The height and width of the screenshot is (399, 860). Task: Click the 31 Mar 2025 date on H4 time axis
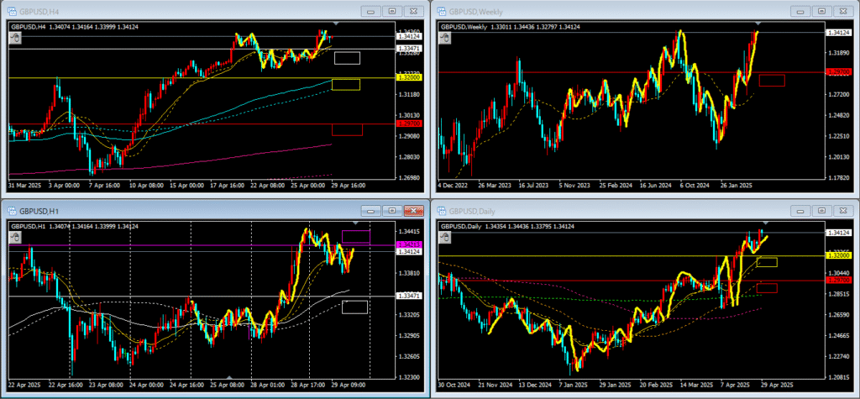pyautogui.click(x=25, y=186)
